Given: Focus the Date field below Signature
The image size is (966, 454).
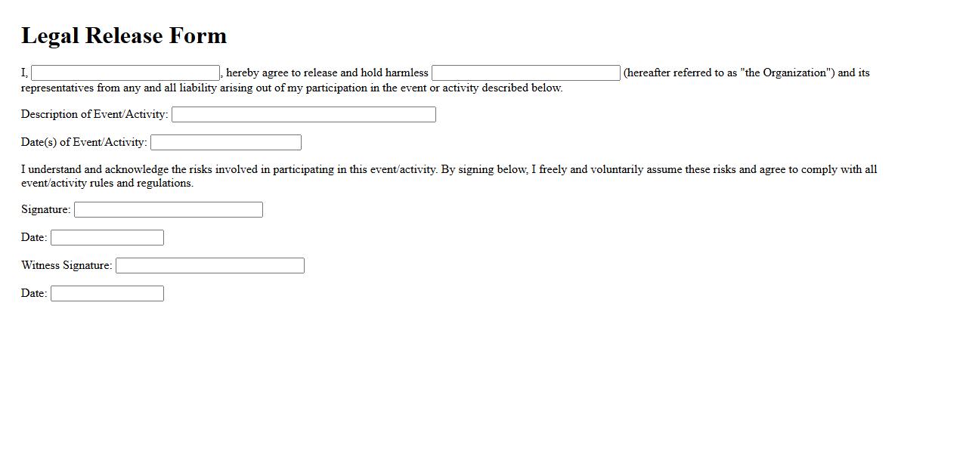Looking at the screenshot, I should tap(107, 238).
